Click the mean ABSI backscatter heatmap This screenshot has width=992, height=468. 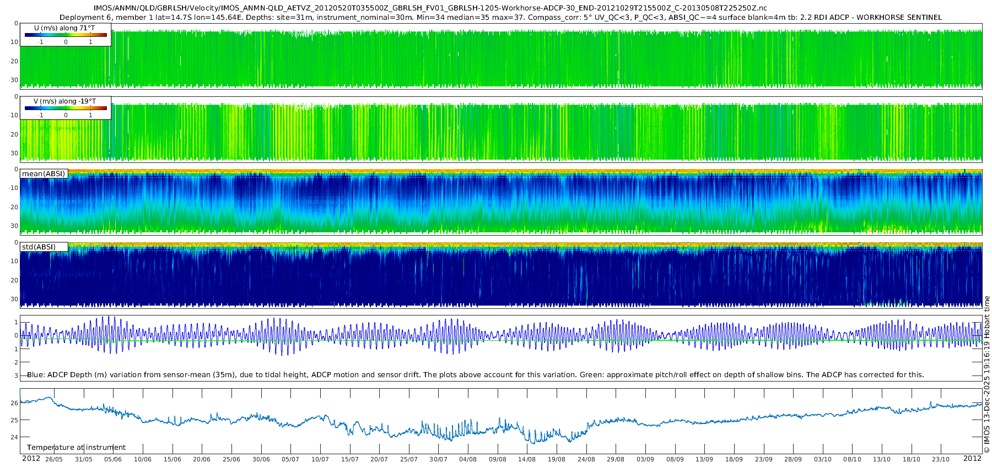click(501, 202)
